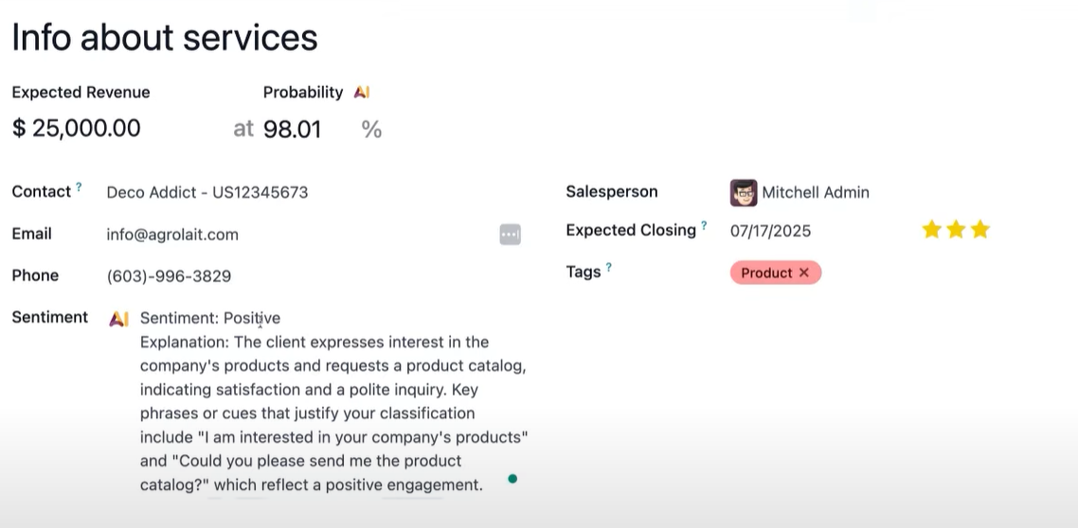Open the Tags field help tooltip

tap(608, 268)
